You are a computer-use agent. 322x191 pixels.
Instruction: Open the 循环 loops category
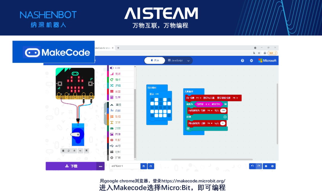pos(121,80)
